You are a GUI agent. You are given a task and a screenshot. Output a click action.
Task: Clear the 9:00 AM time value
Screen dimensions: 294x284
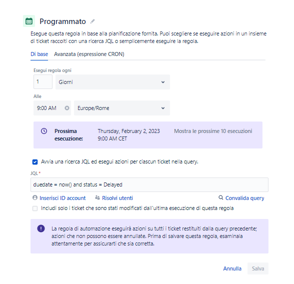67,108
